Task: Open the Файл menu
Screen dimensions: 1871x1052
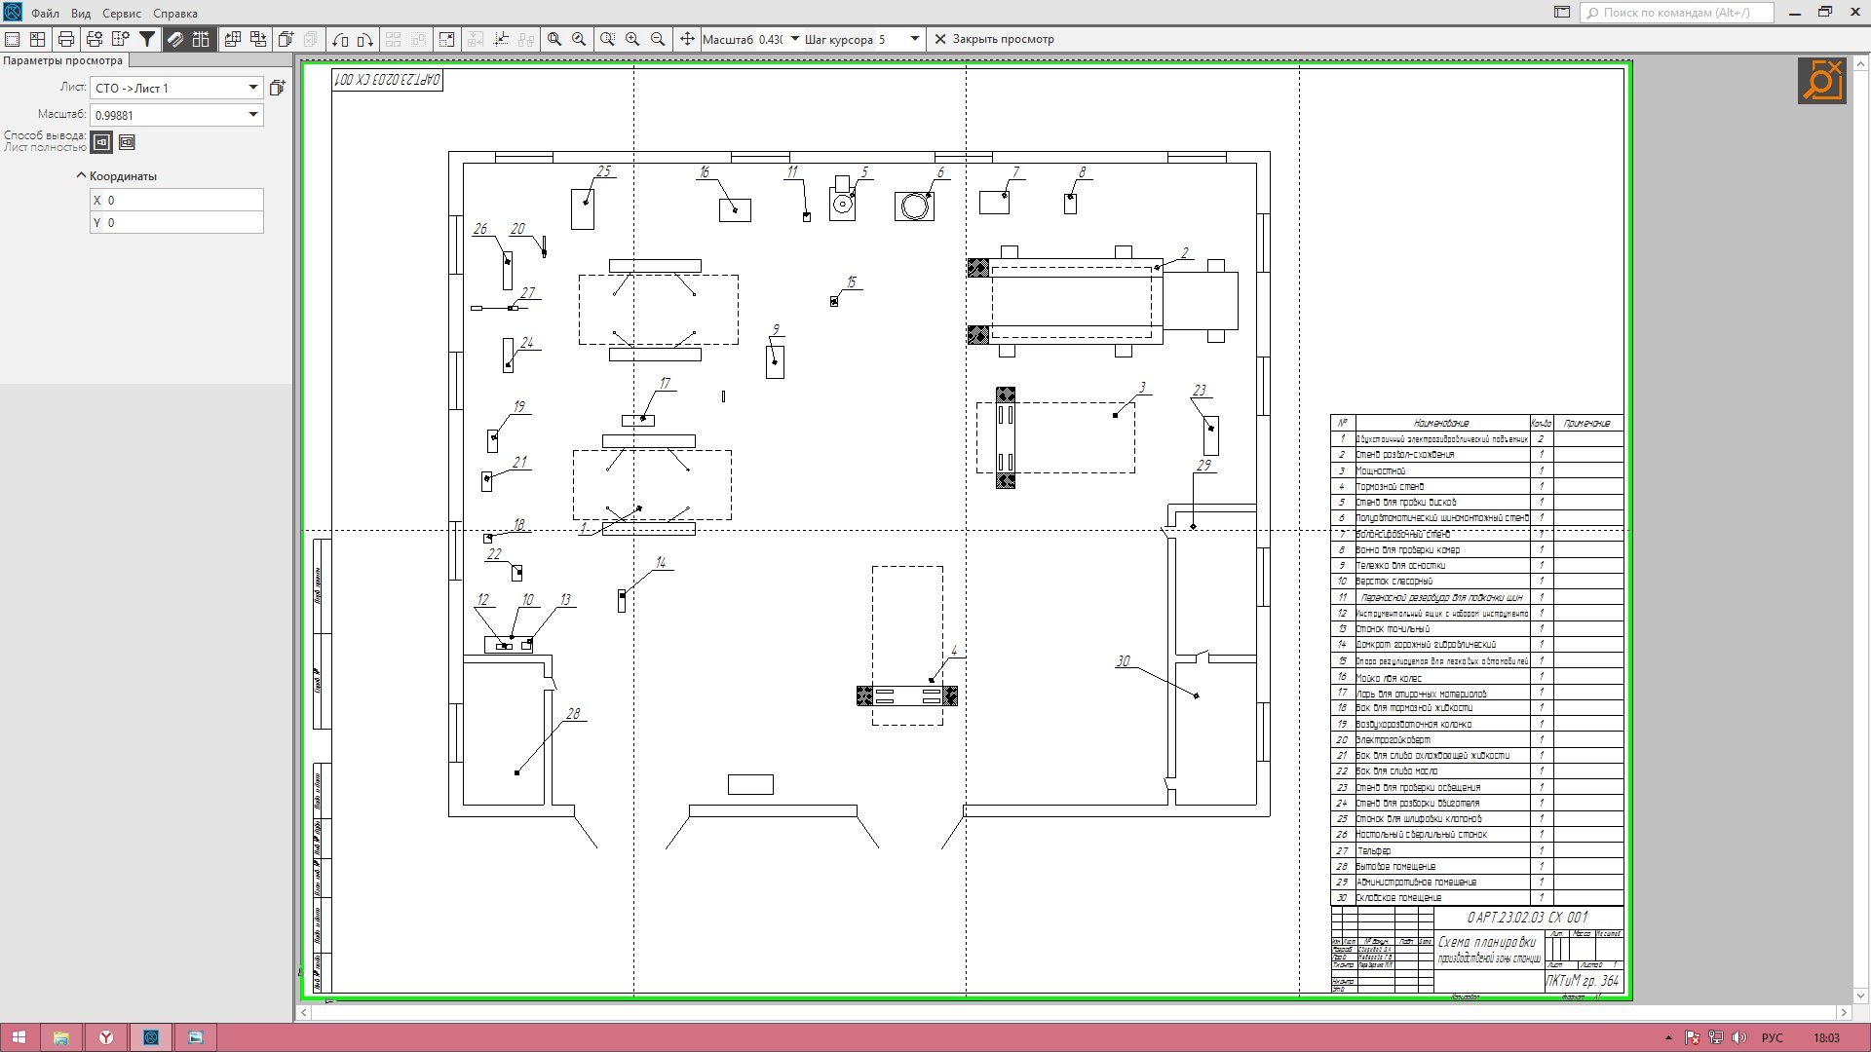Action: (x=45, y=13)
